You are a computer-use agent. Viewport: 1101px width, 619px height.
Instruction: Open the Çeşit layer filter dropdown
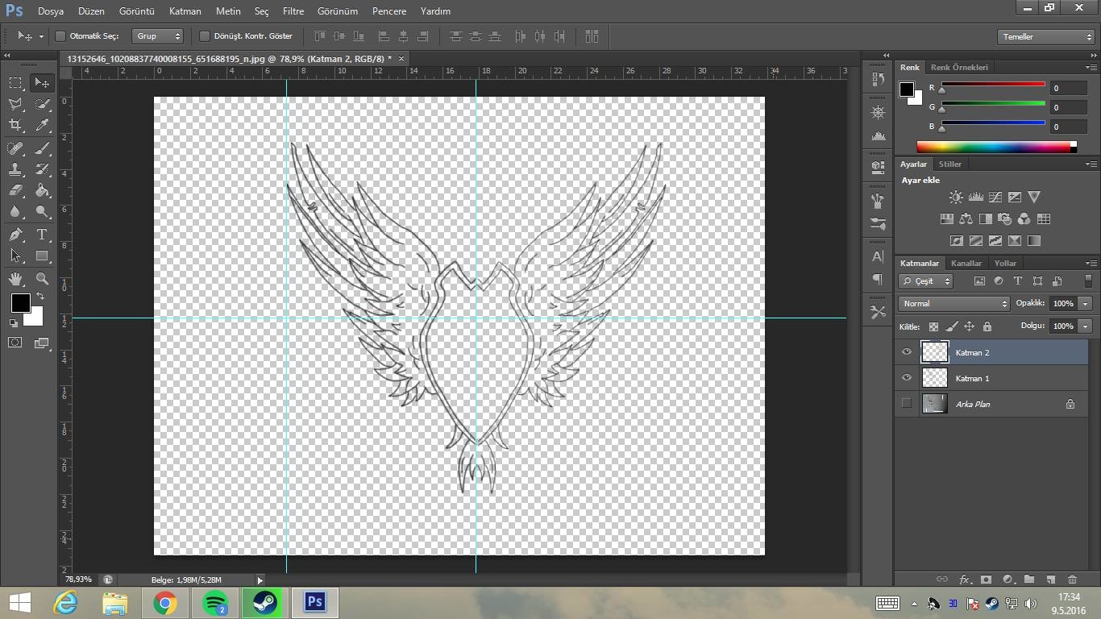point(926,281)
